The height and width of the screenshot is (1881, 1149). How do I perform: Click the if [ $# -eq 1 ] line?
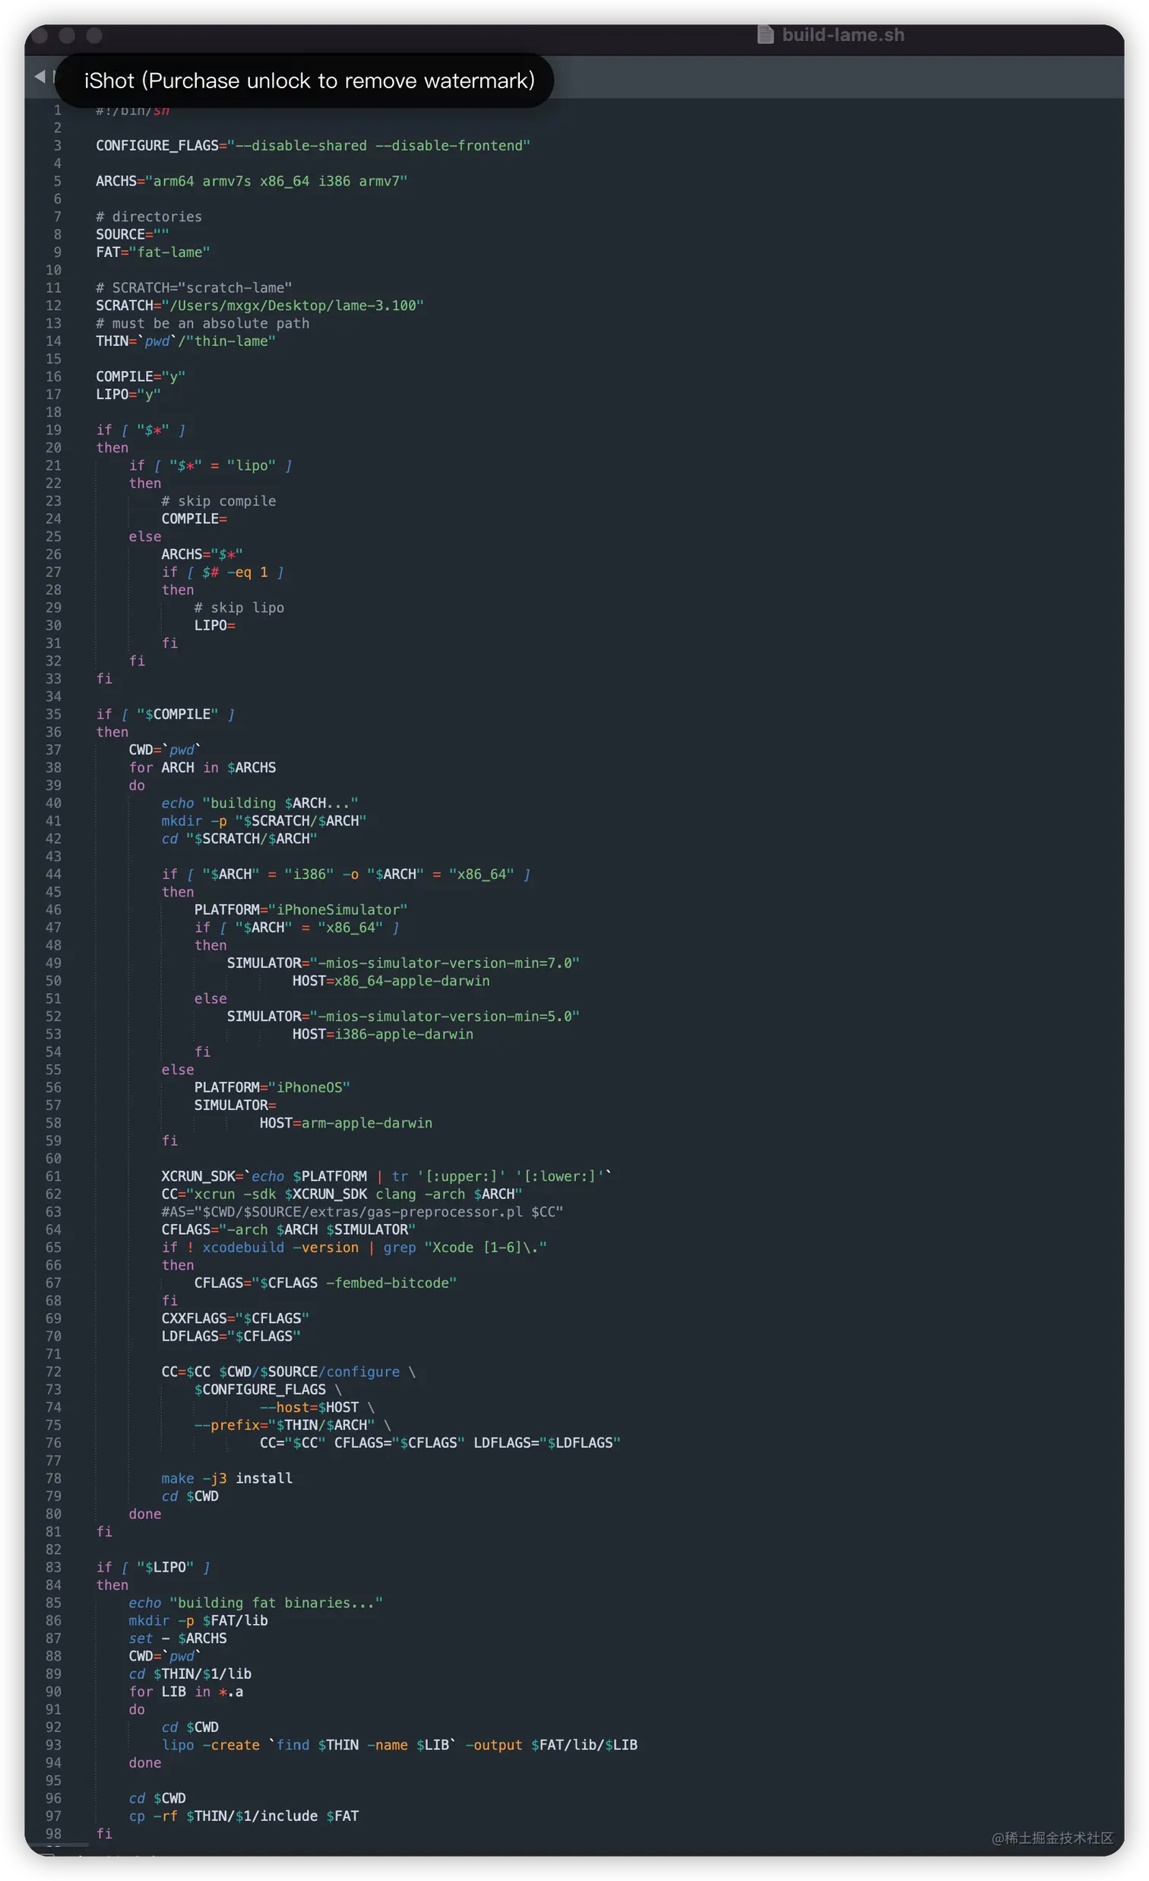tap(223, 572)
